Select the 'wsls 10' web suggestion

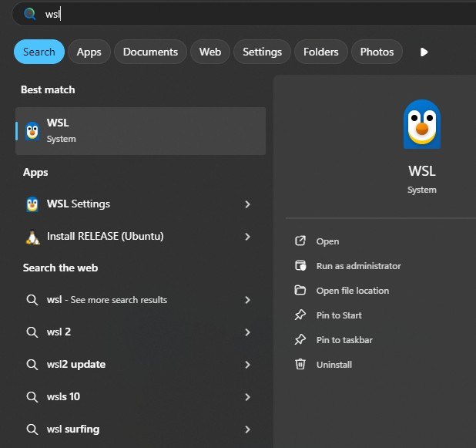coord(140,397)
